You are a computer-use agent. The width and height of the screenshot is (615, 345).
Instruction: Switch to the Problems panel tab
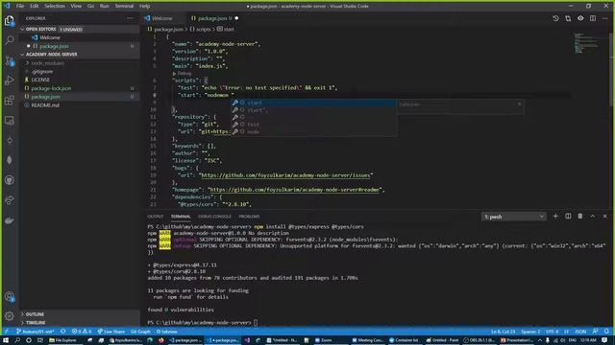[x=249, y=217]
